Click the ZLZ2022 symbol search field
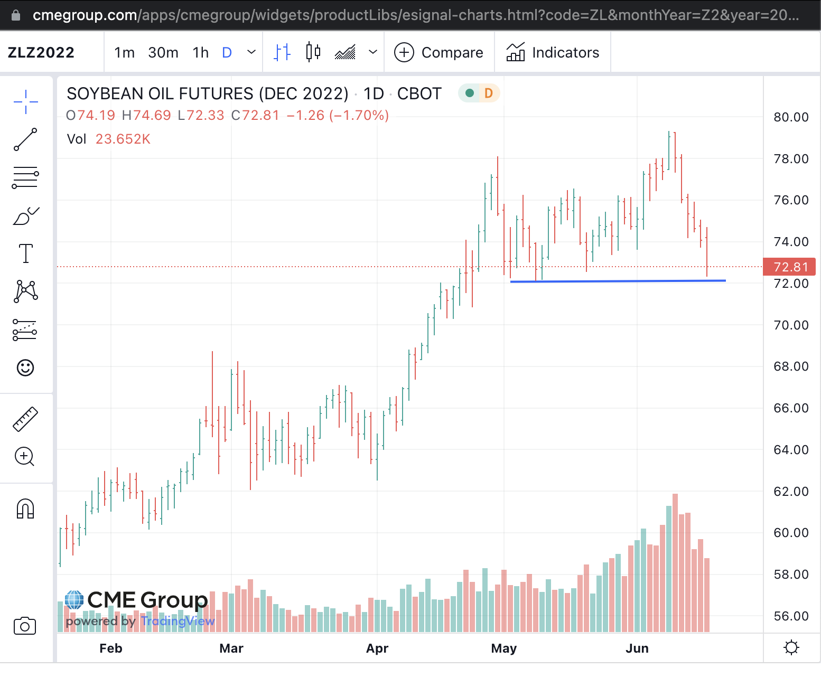The image size is (821, 678). coord(41,52)
